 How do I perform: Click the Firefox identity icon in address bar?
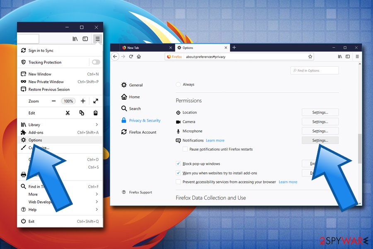(x=174, y=57)
